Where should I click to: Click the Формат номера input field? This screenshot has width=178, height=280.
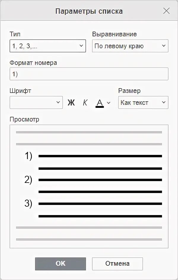(89, 74)
